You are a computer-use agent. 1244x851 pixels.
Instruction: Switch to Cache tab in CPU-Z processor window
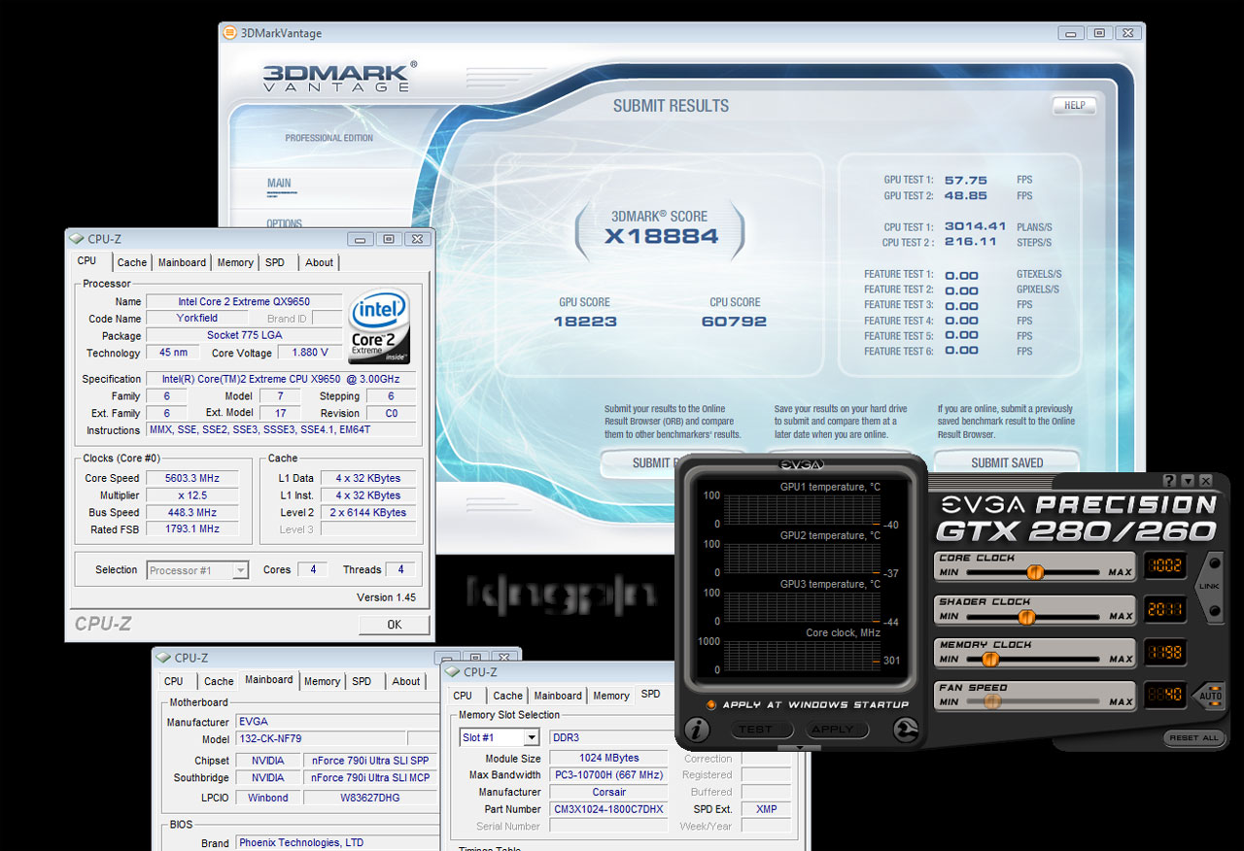tap(132, 262)
